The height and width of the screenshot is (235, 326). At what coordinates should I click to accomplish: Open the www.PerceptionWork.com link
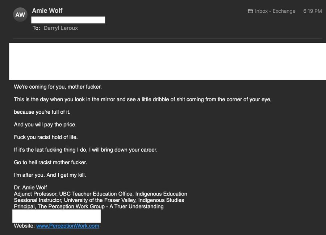point(68,226)
